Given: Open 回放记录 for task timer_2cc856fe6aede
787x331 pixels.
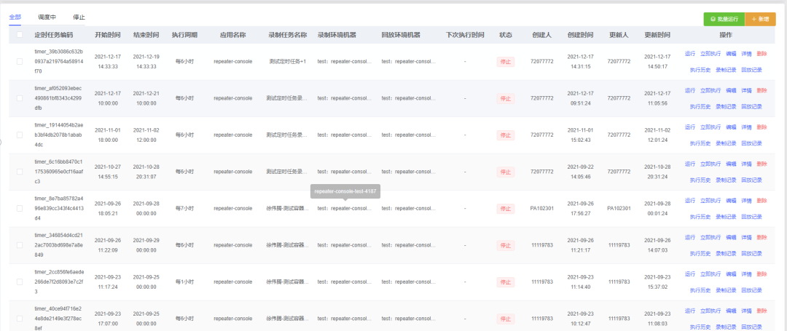Looking at the screenshot, I should 751,290.
